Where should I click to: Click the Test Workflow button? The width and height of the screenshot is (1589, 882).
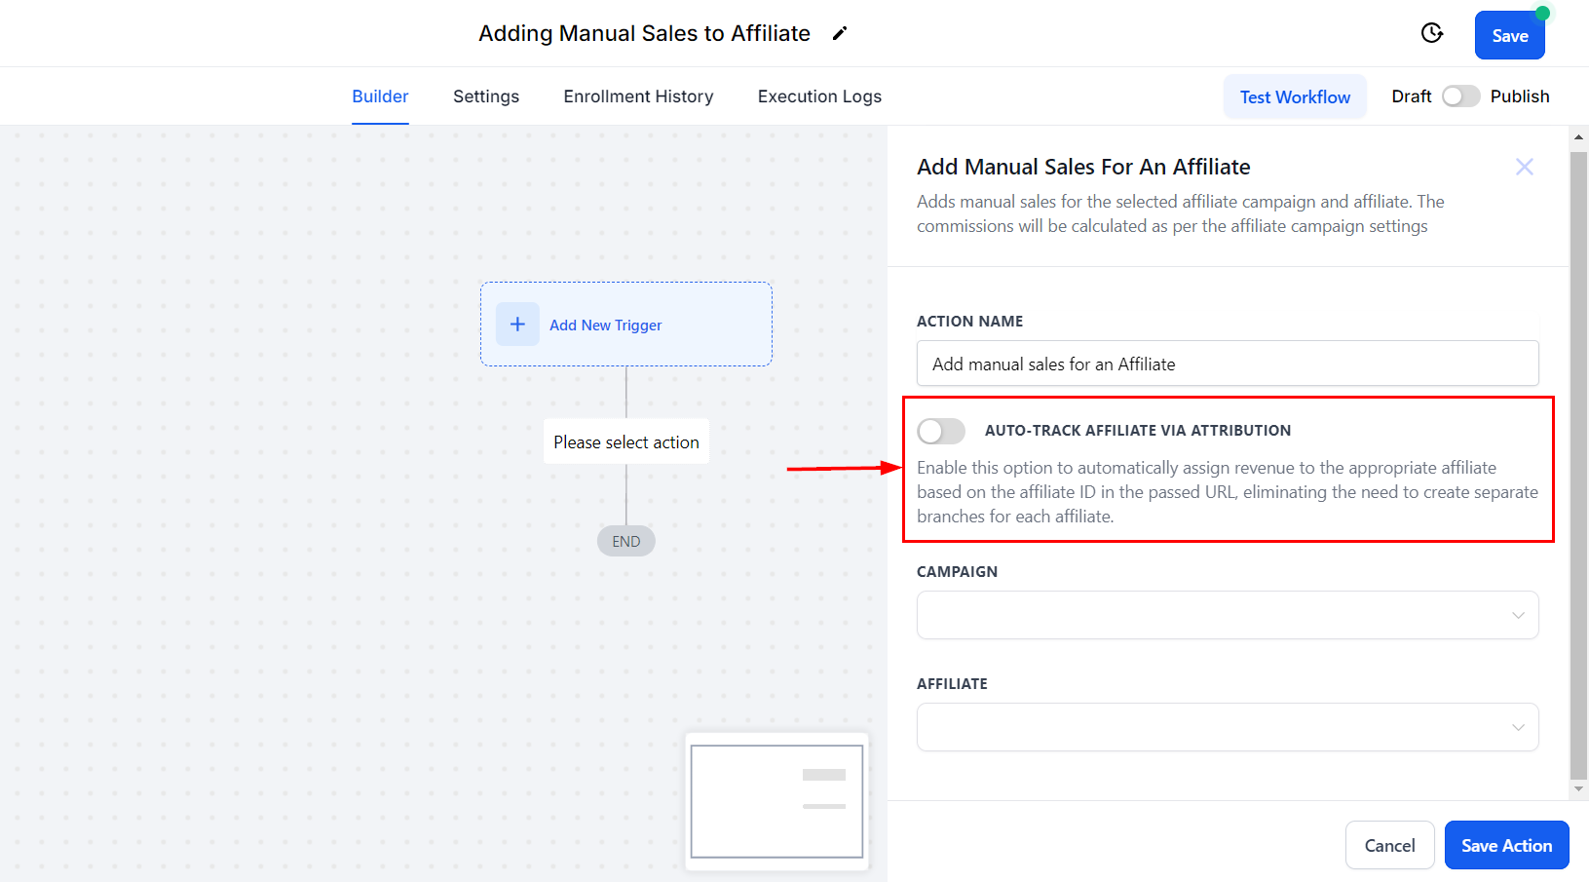(x=1295, y=96)
